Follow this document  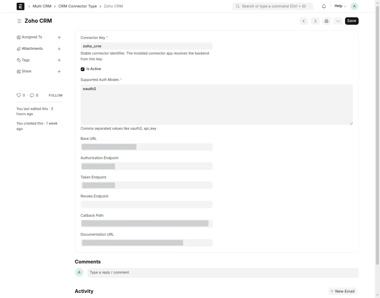pyautogui.click(x=56, y=95)
